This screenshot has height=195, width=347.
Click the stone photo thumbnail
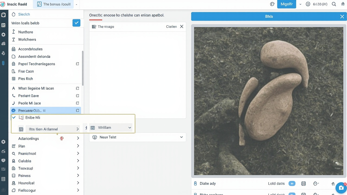269,101
